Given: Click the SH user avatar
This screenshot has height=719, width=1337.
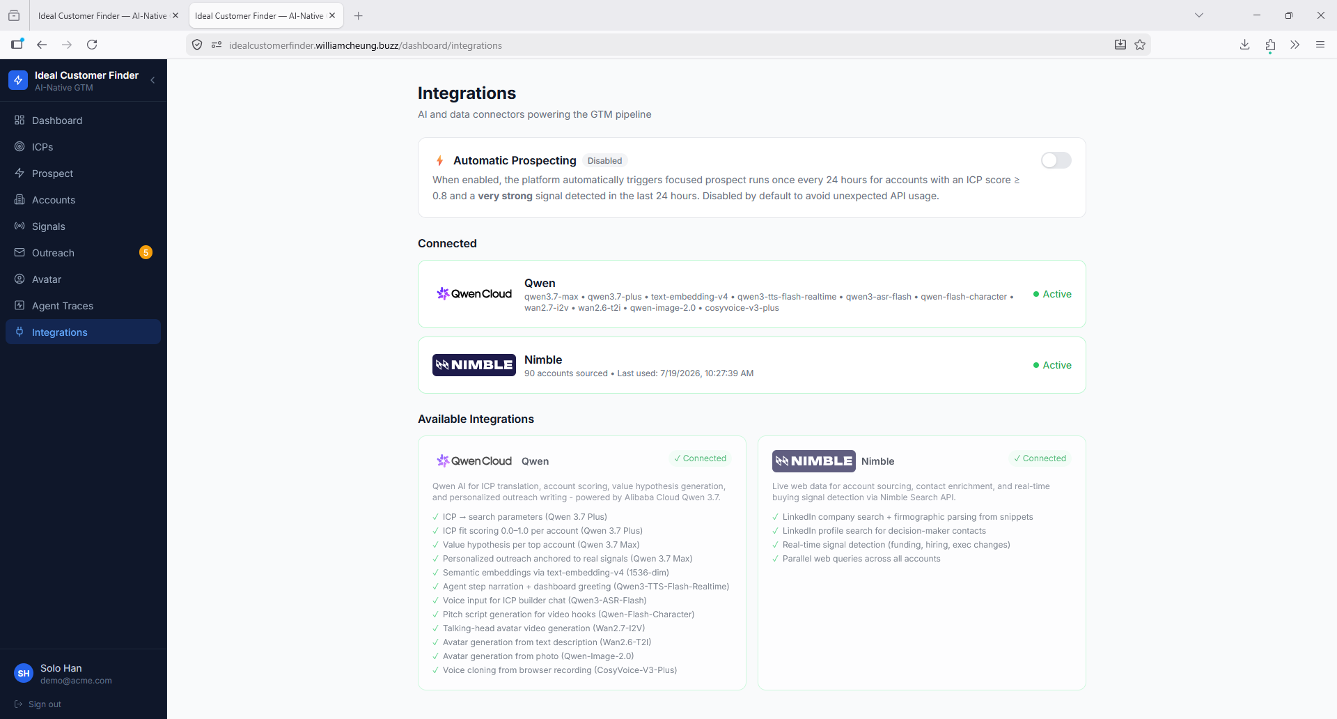Looking at the screenshot, I should [24, 673].
